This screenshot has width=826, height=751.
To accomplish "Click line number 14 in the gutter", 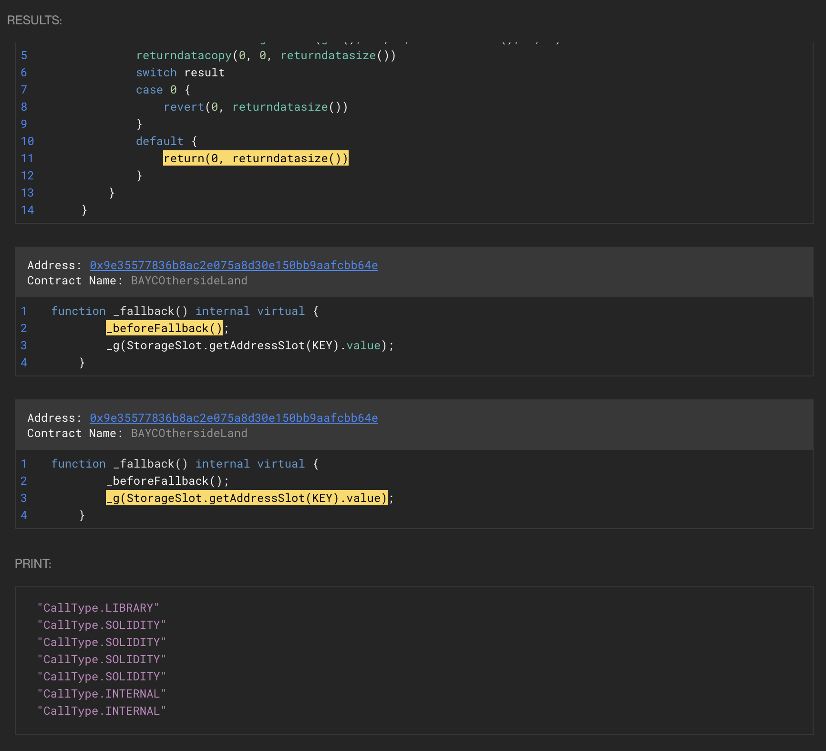I will pos(27,210).
